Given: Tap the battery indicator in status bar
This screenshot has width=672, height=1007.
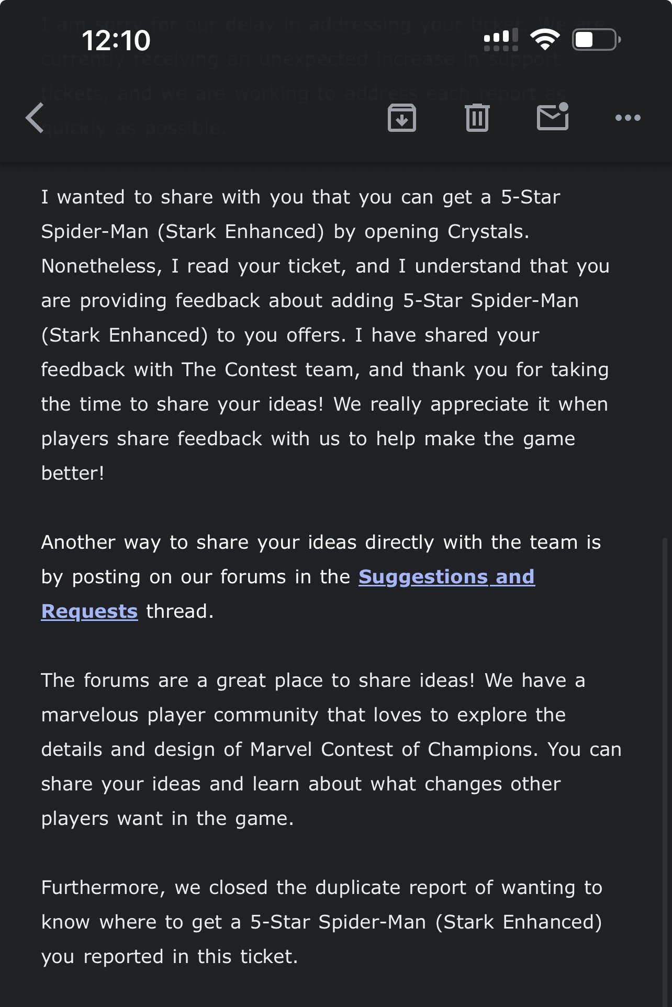Looking at the screenshot, I should (597, 40).
